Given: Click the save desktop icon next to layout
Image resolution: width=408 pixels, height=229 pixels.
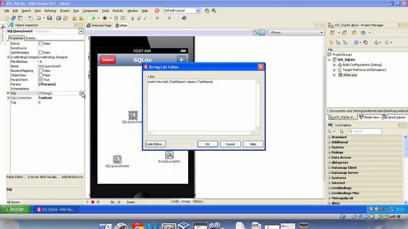Looking at the screenshot, I should [207, 11].
